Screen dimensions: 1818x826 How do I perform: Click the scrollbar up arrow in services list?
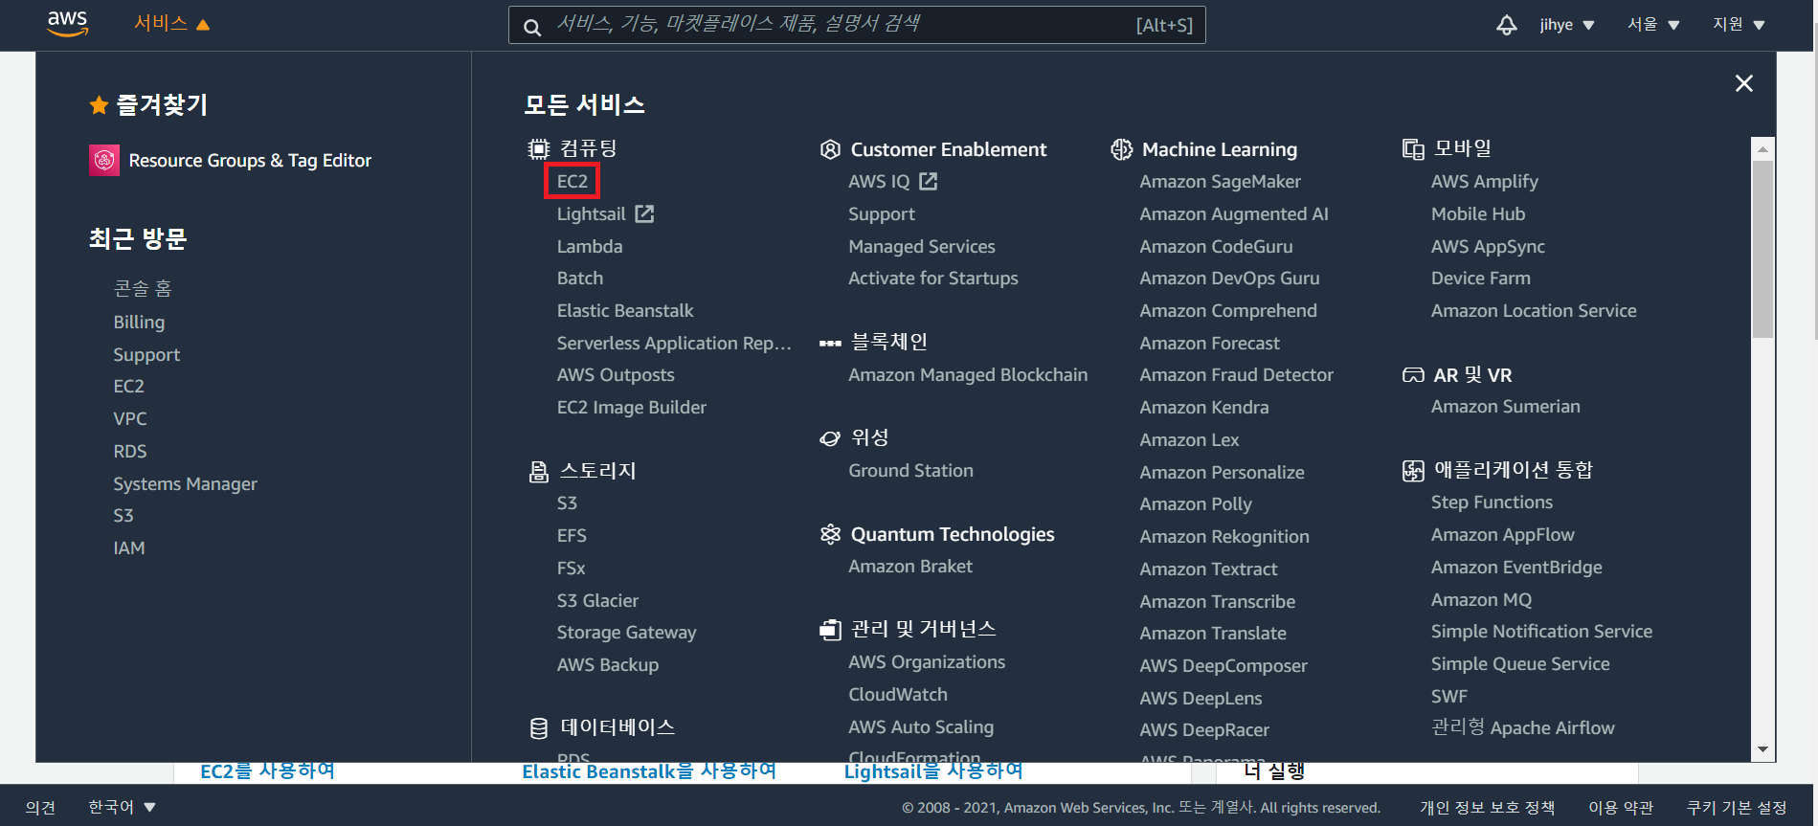1762,149
